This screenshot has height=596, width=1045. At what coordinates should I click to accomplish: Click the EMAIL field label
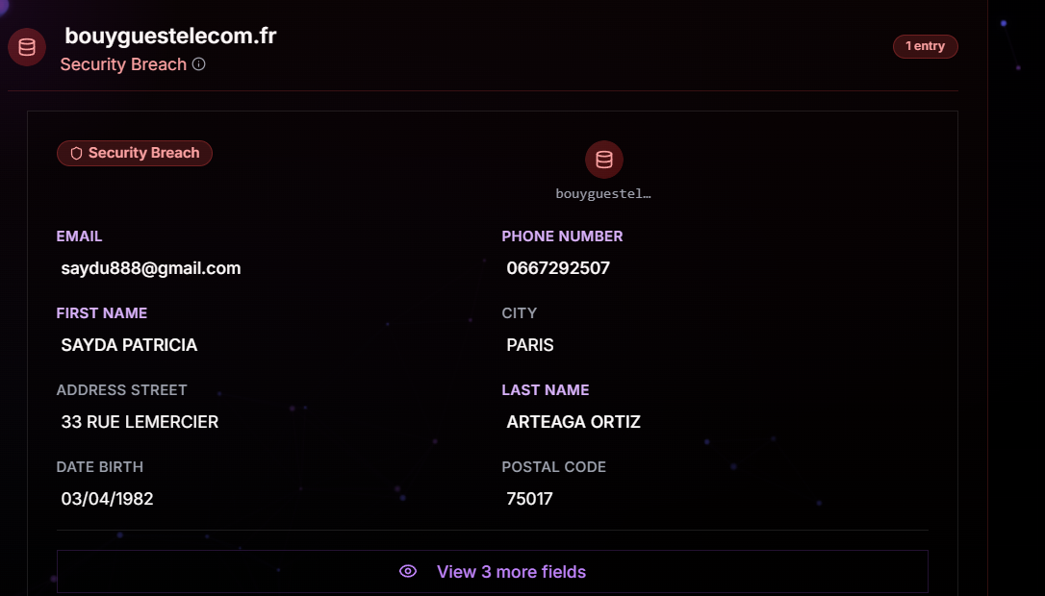pos(79,236)
